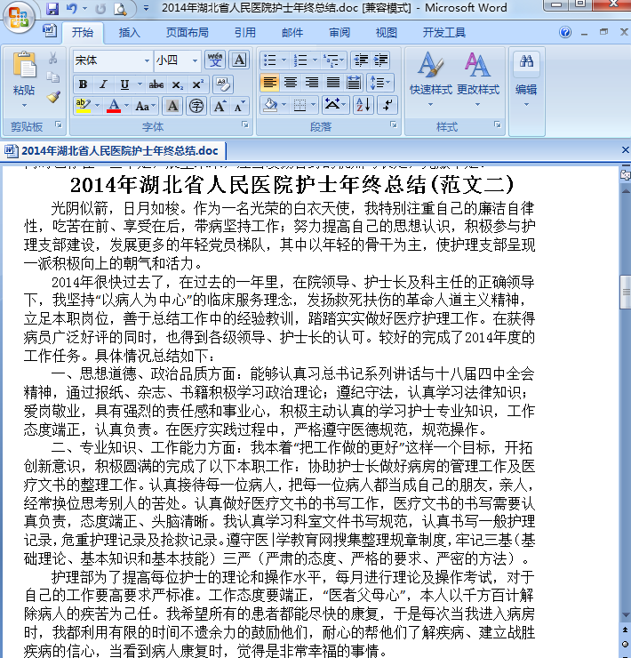Toggle superscript formatting

tap(197, 84)
